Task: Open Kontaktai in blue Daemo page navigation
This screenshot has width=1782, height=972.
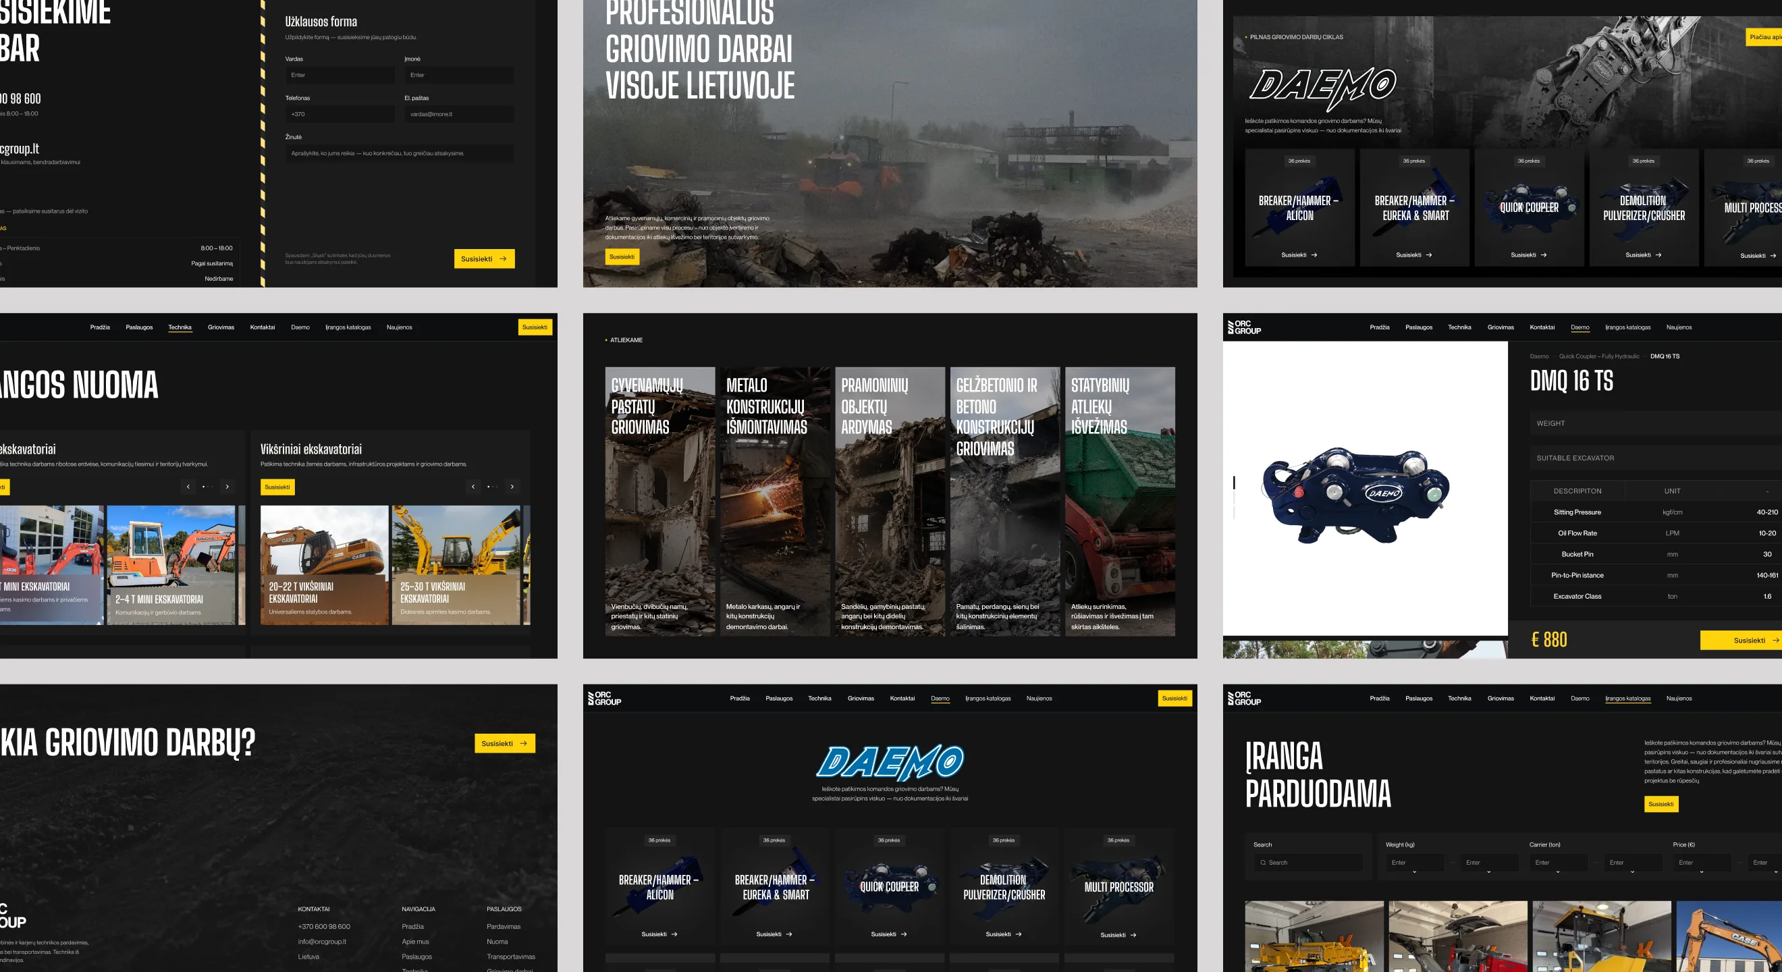Action: click(x=902, y=698)
